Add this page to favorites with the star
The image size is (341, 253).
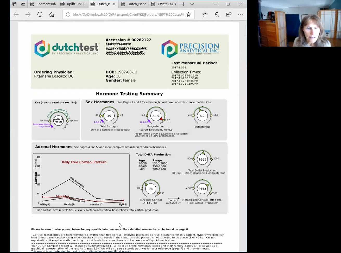189,15
